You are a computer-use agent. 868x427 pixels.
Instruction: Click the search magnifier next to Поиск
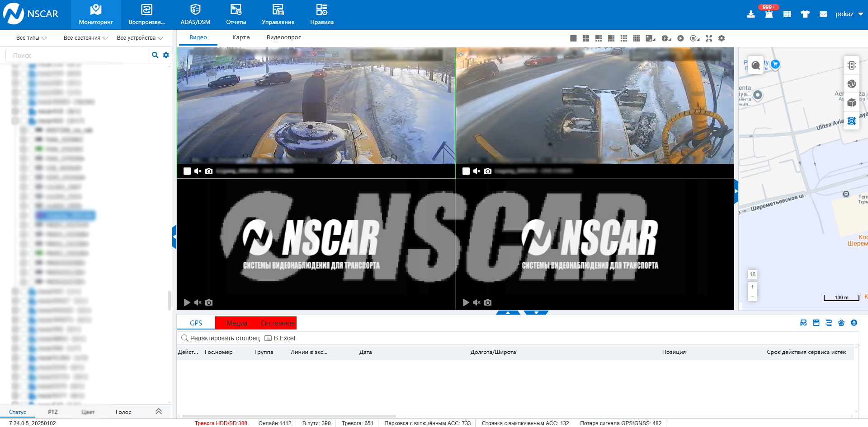[x=155, y=55]
